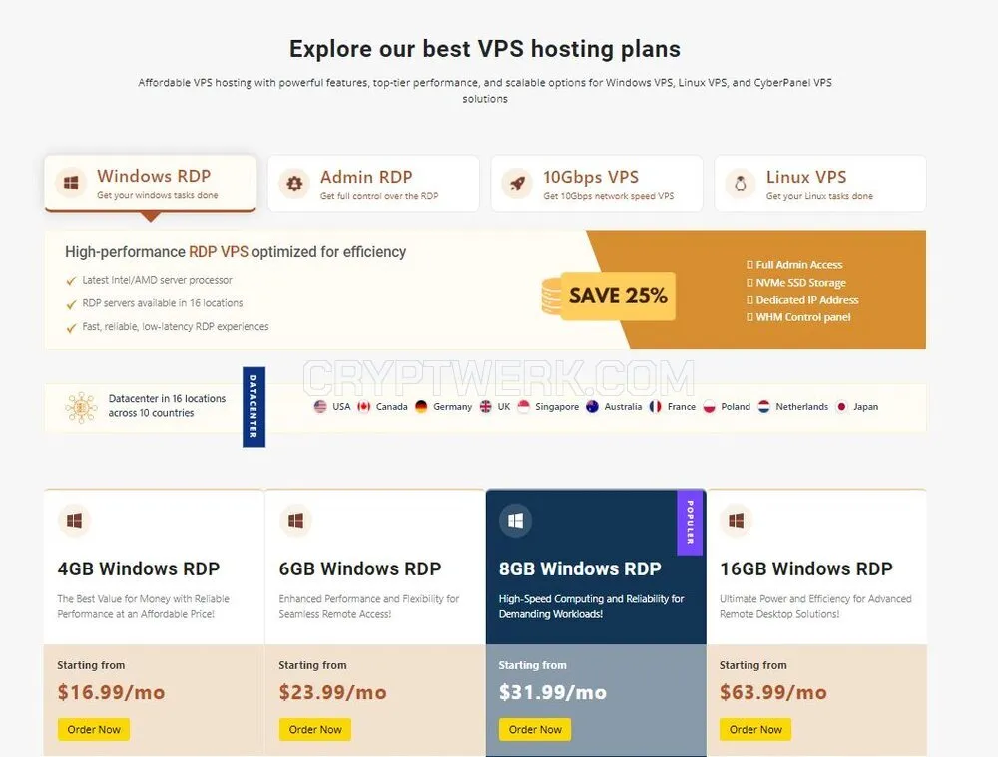Image resolution: width=998 pixels, height=757 pixels.
Task: Click the Windows logo icon in Windows RDP tab
Action: point(71,184)
